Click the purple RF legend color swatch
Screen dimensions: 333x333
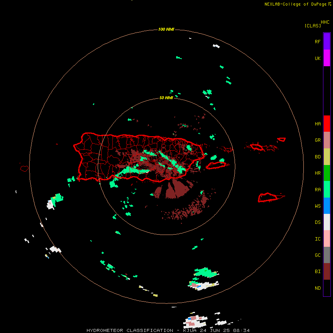pos(327,41)
